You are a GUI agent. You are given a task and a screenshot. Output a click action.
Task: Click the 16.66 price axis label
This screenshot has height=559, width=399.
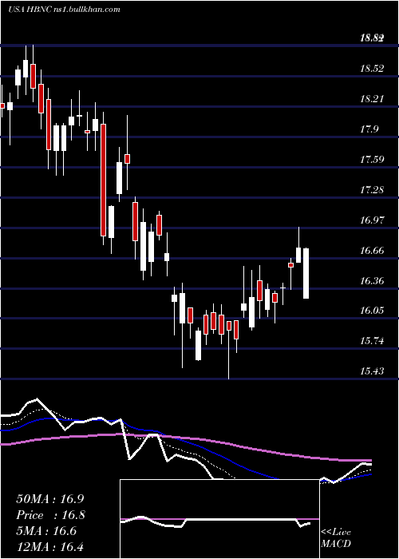372,251
